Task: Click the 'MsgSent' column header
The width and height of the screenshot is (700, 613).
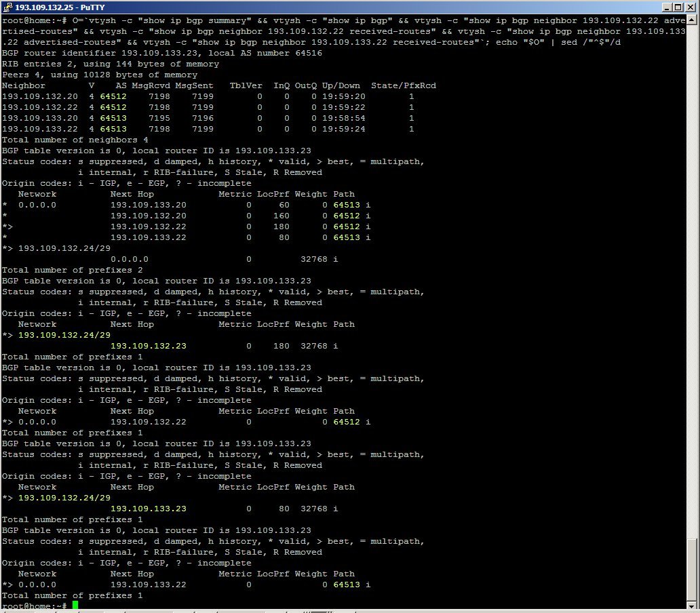Action: [194, 85]
